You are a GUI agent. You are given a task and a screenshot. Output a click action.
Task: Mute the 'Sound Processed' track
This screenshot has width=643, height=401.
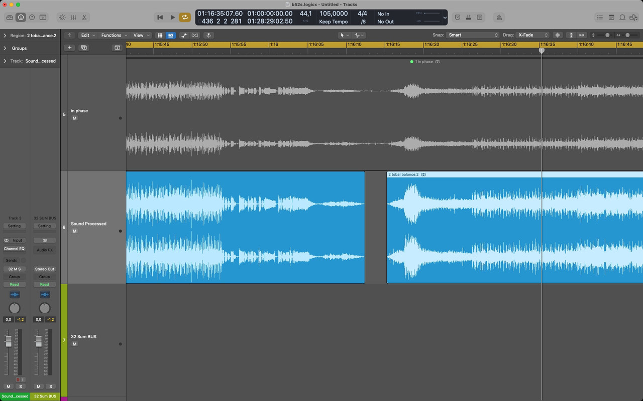(74, 231)
